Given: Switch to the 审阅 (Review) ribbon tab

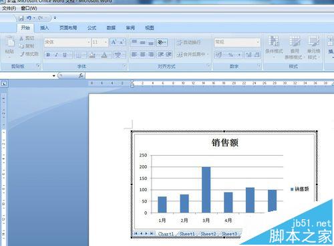Looking at the screenshot, I should pyautogui.click(x=130, y=27).
